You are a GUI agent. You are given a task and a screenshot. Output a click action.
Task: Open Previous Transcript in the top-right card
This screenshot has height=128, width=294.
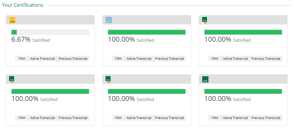click(266, 59)
